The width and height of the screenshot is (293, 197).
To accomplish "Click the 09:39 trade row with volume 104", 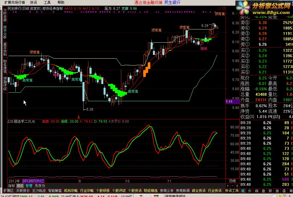I will pyautogui.click(x=266, y=133).
